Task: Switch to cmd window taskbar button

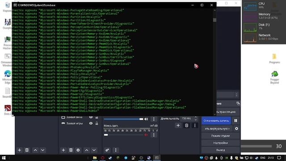Action: pos(157,158)
